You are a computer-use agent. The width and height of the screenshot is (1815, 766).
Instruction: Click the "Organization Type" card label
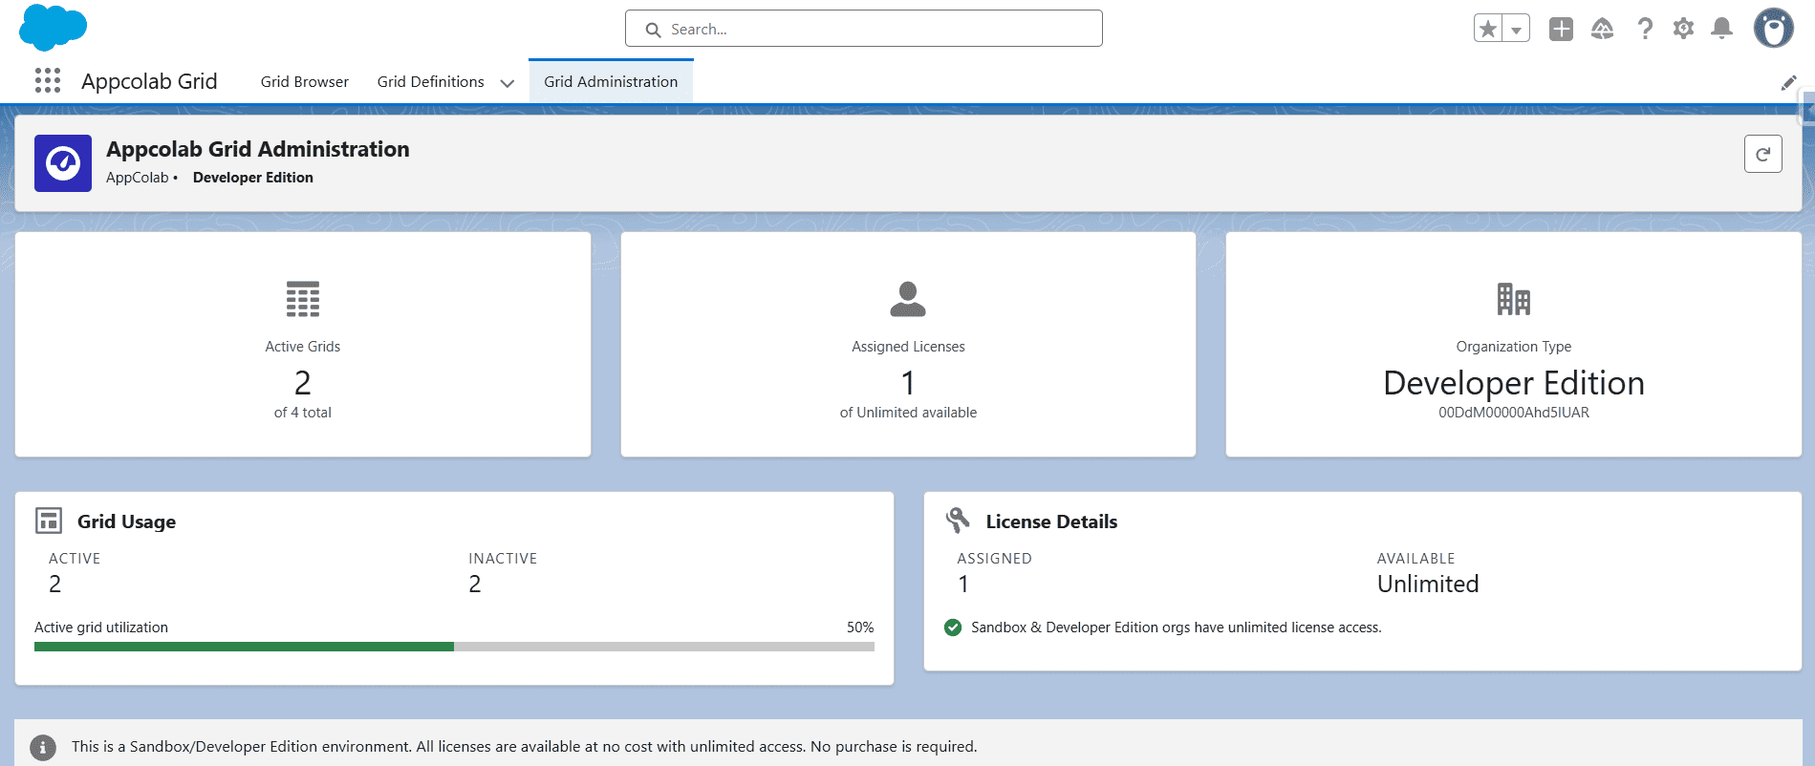1514,347
